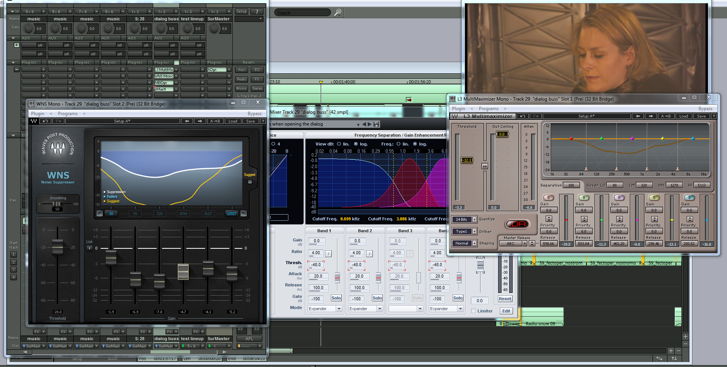The height and width of the screenshot is (367, 727).
Task: Click the L3 redo arrow icon
Action: (x=535, y=116)
